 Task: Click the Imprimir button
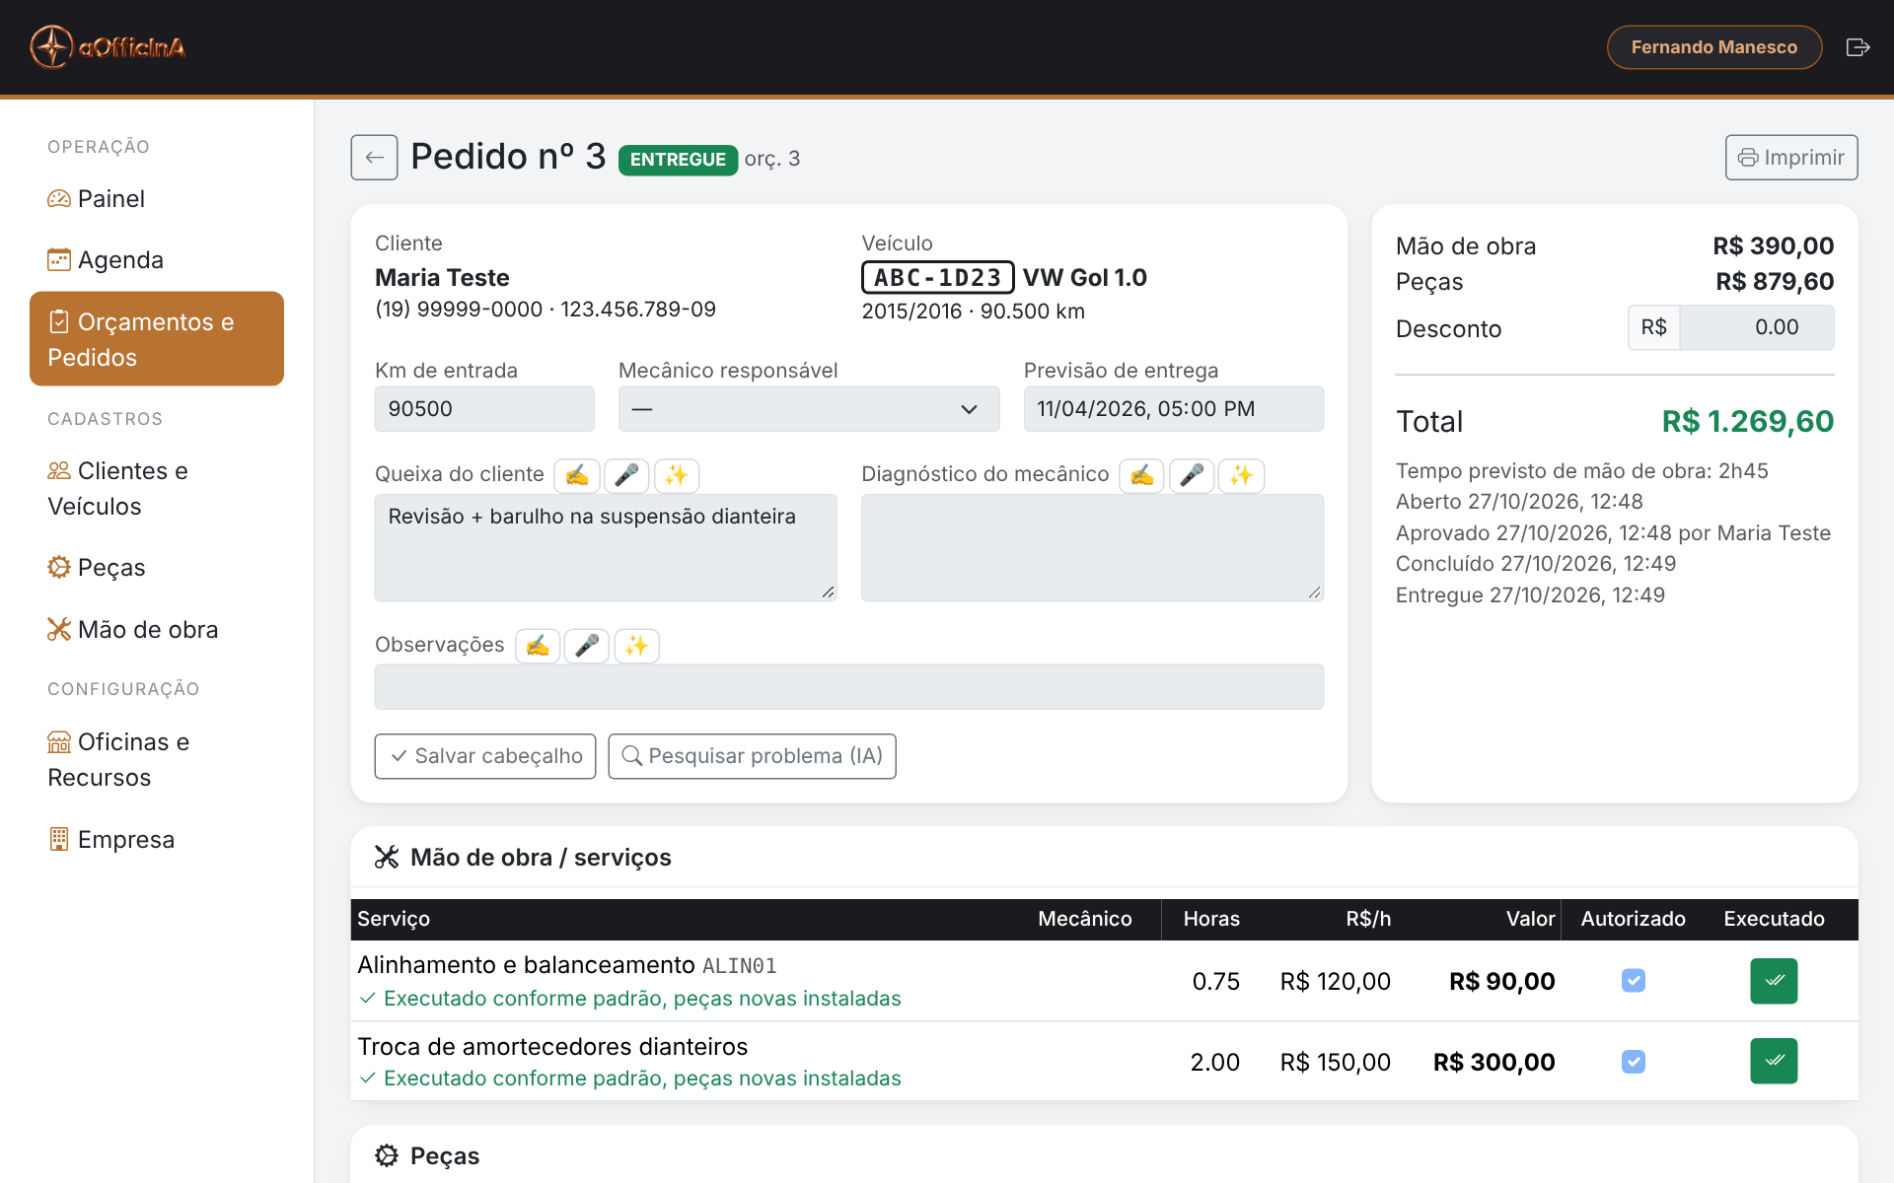click(1791, 158)
